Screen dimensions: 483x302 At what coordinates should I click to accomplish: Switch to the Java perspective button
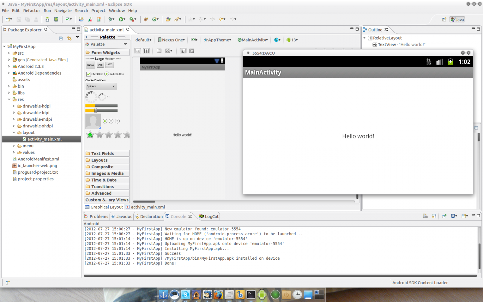tap(457, 20)
